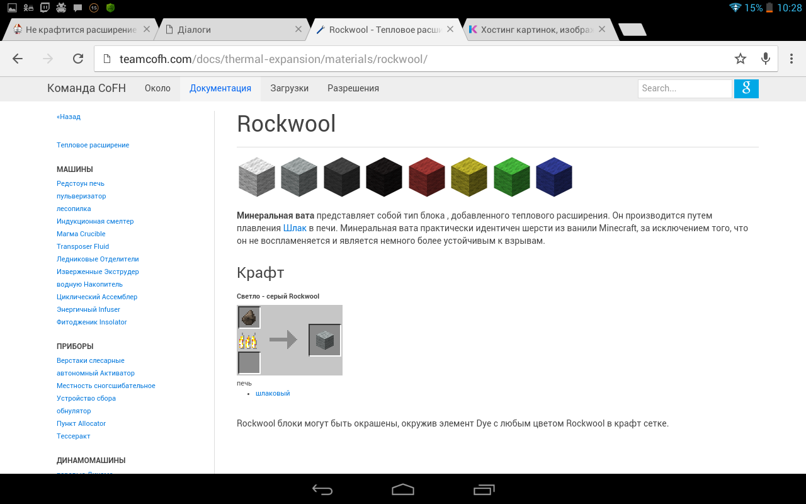Open Тепловое расширение sidebar link
The width and height of the screenshot is (806, 504).
click(93, 145)
